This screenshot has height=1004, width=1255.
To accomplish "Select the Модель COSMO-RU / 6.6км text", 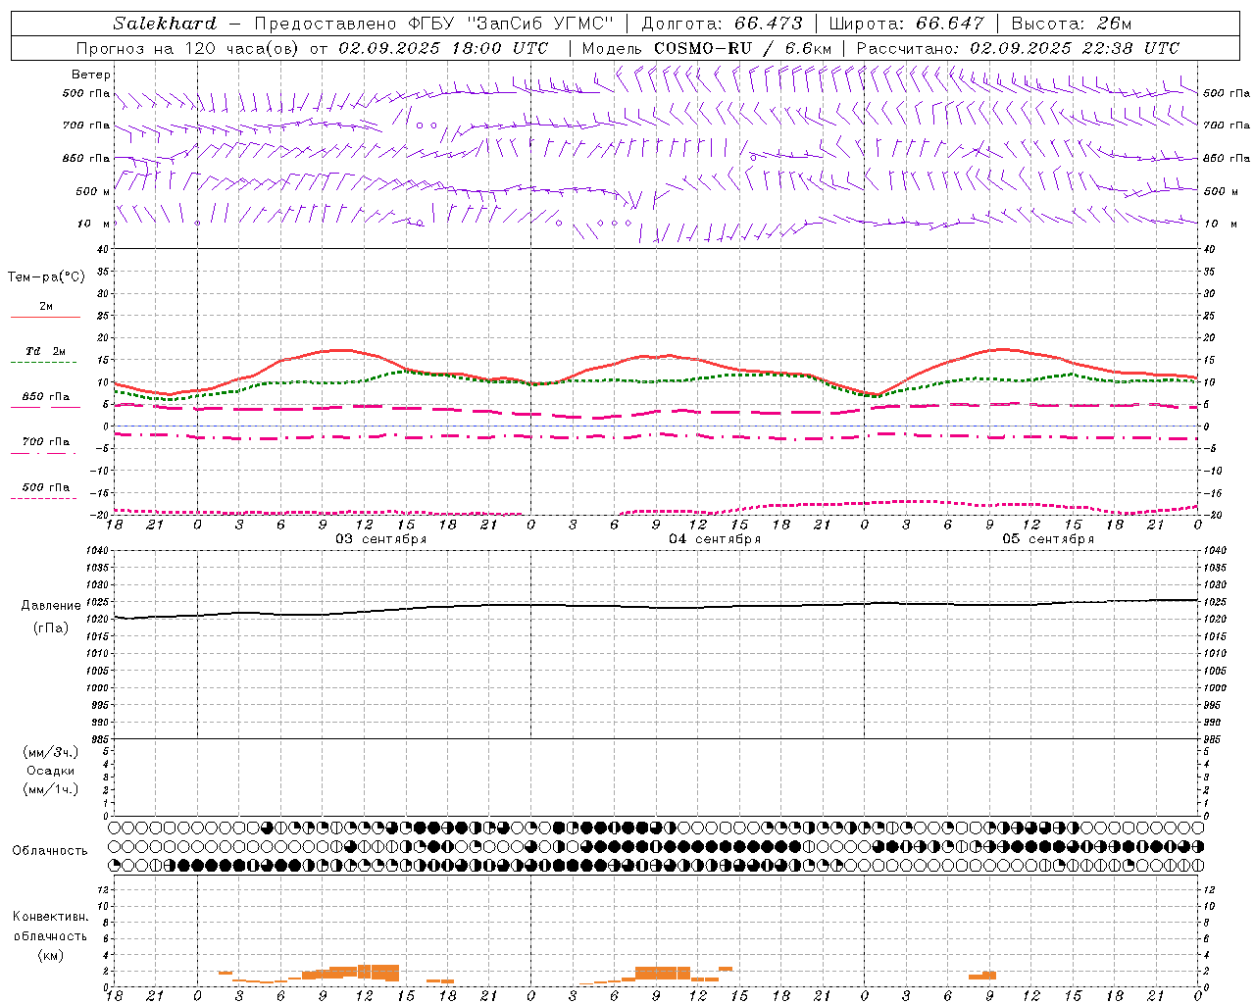I will pos(707,48).
